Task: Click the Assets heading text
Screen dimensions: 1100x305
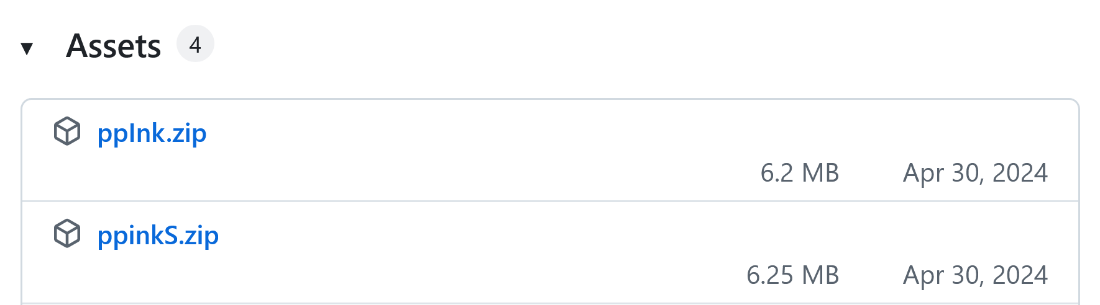Action: (x=114, y=46)
